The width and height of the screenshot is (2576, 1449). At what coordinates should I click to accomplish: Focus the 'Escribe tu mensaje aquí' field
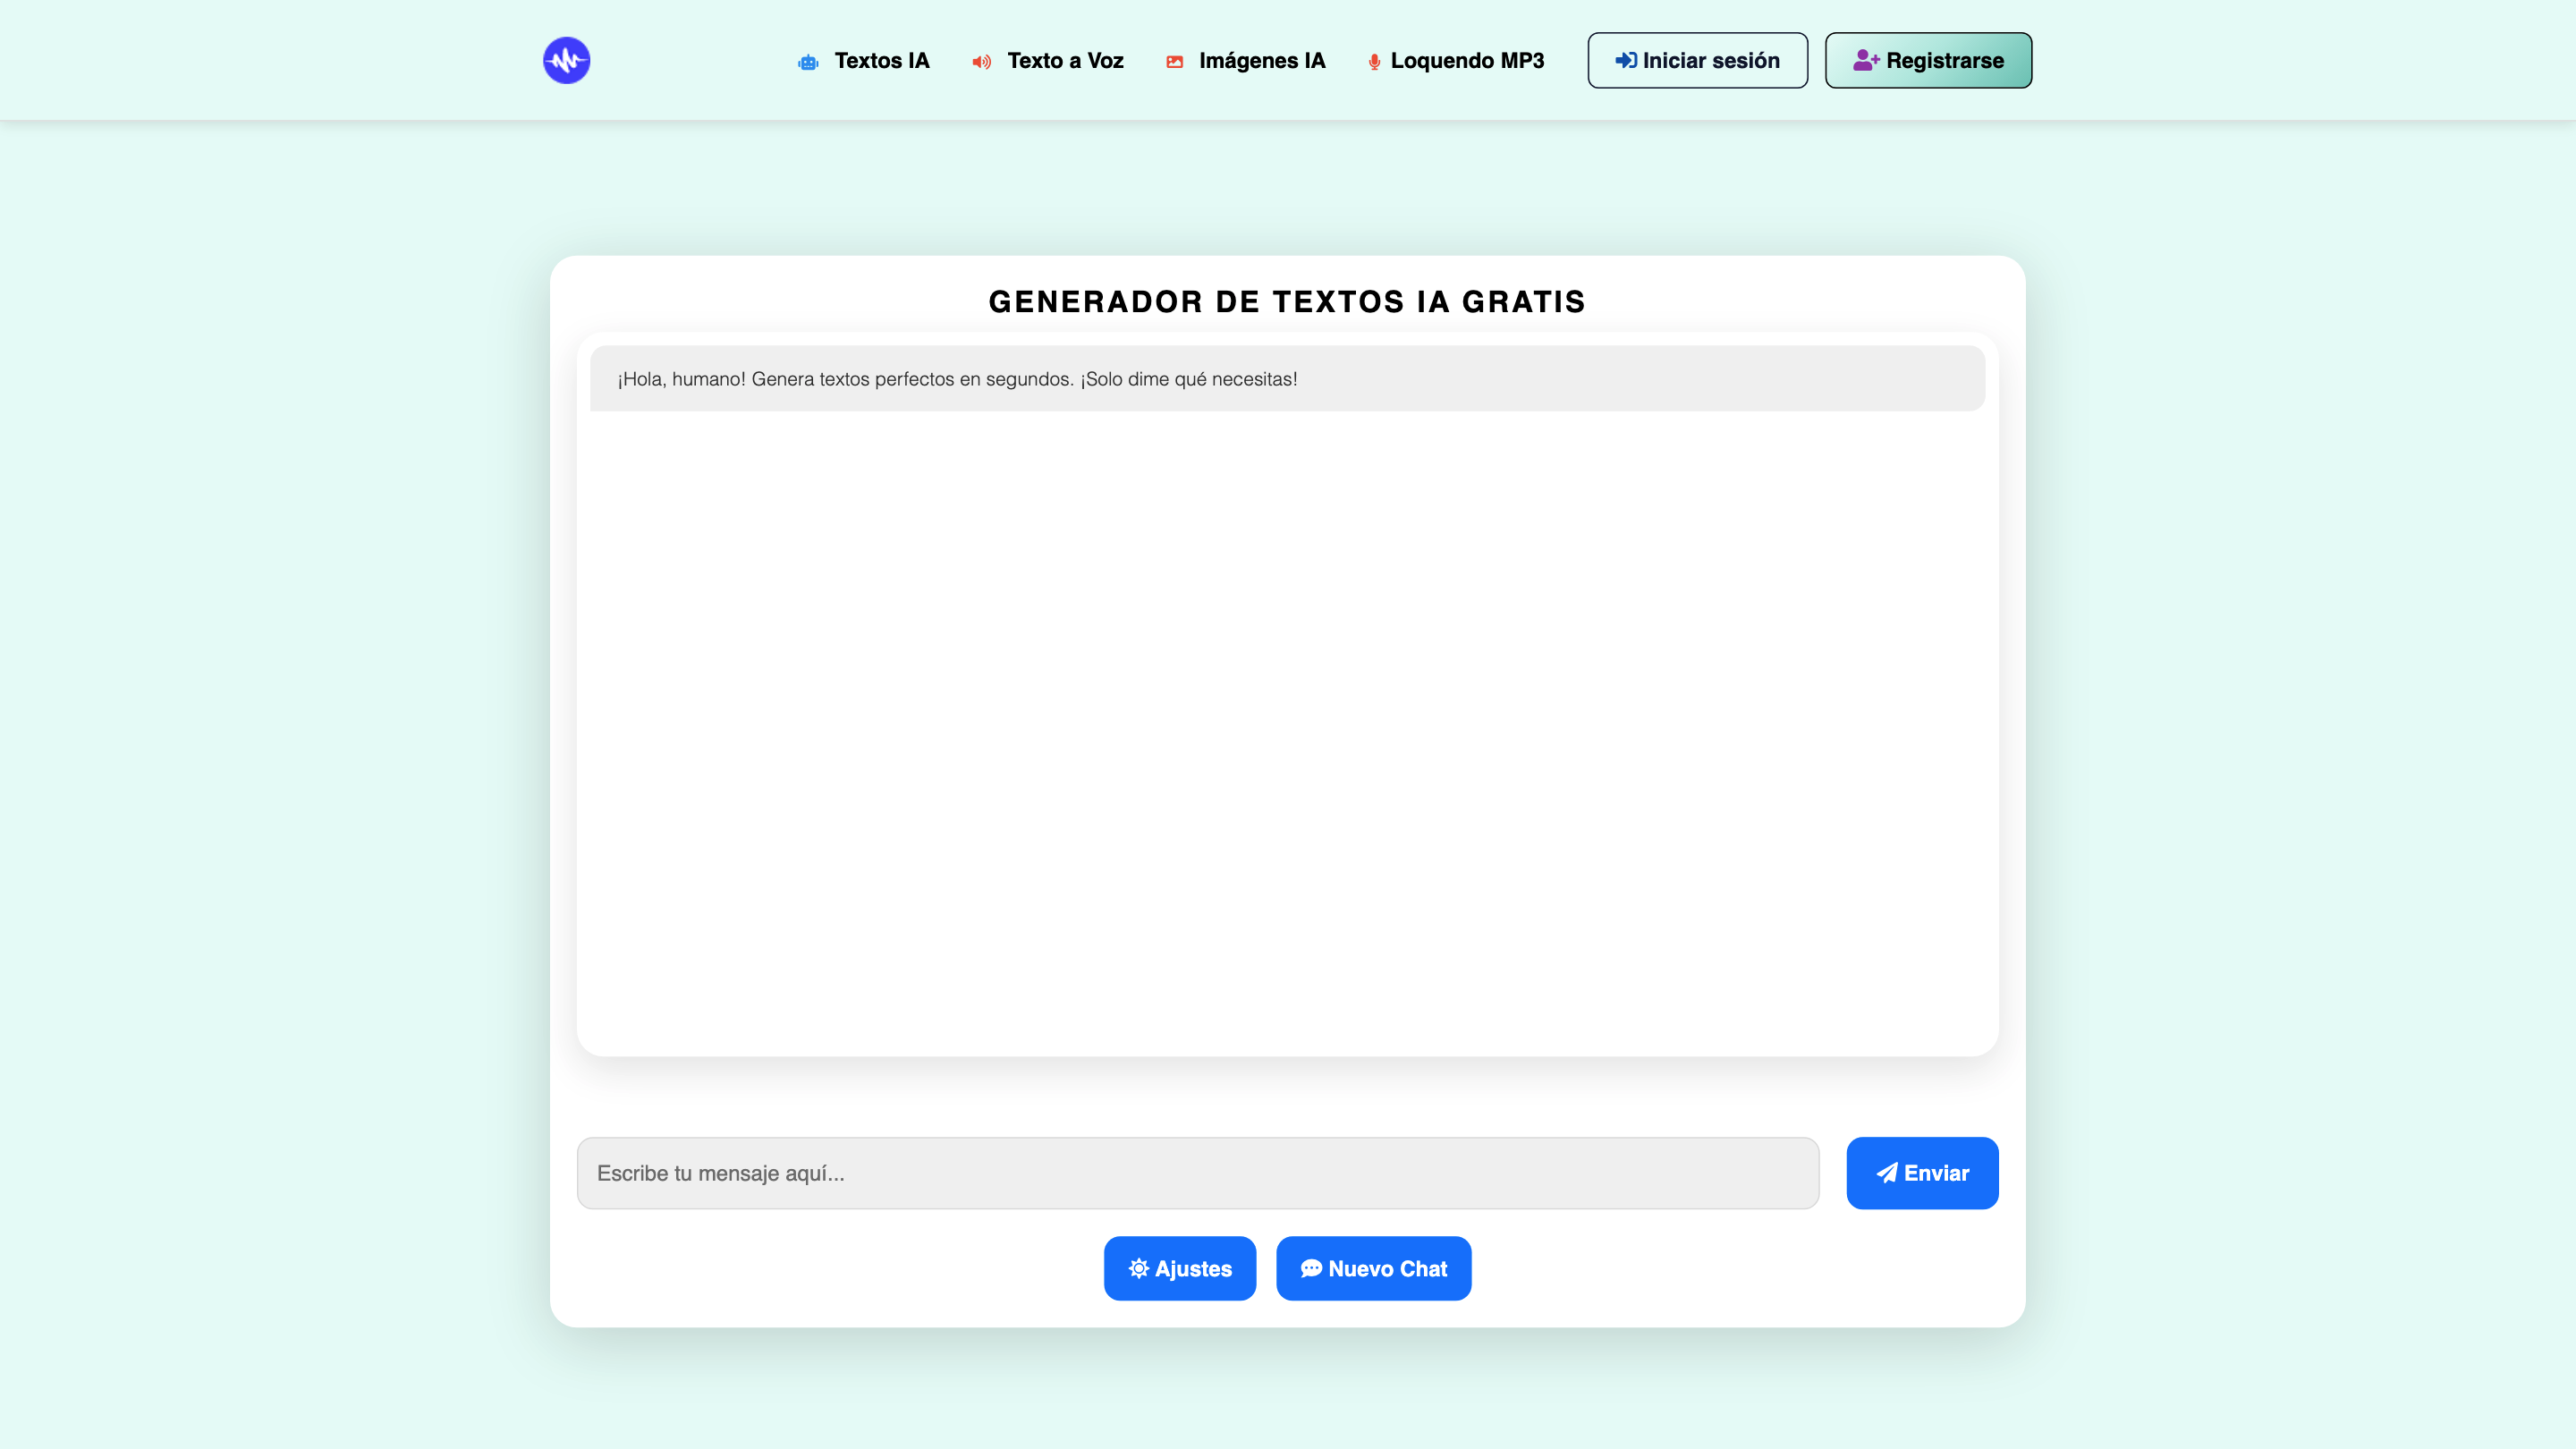click(1197, 1173)
